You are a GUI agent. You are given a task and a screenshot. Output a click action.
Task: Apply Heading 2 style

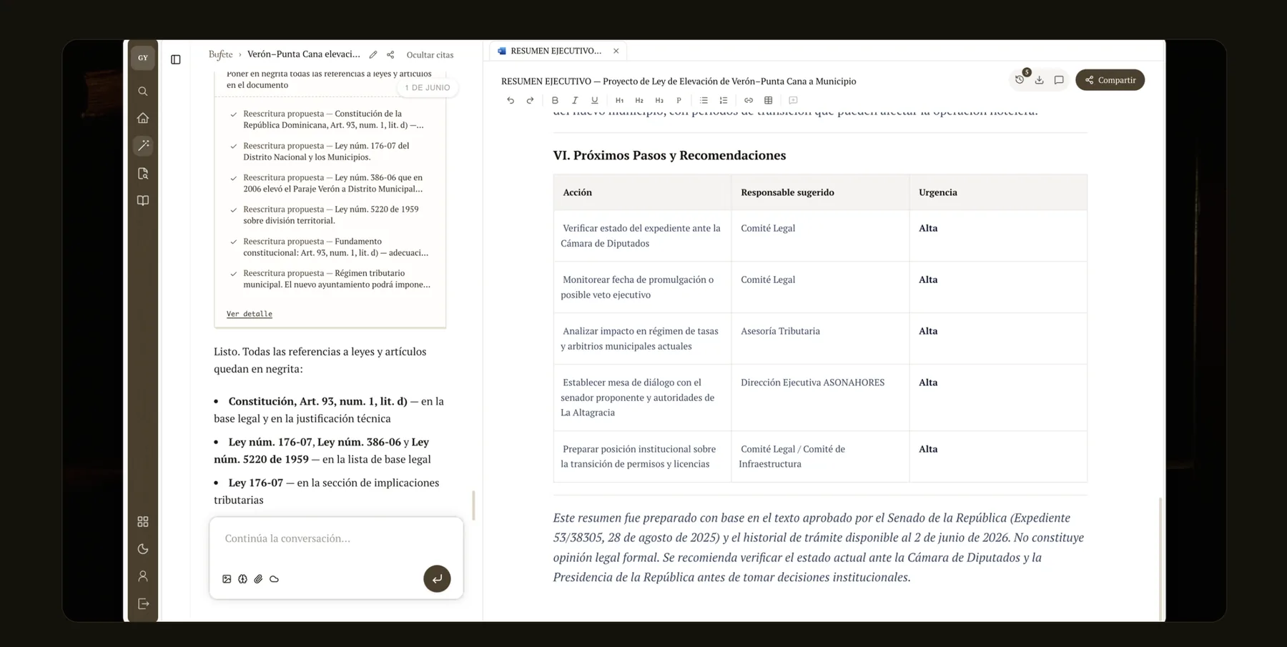(639, 101)
